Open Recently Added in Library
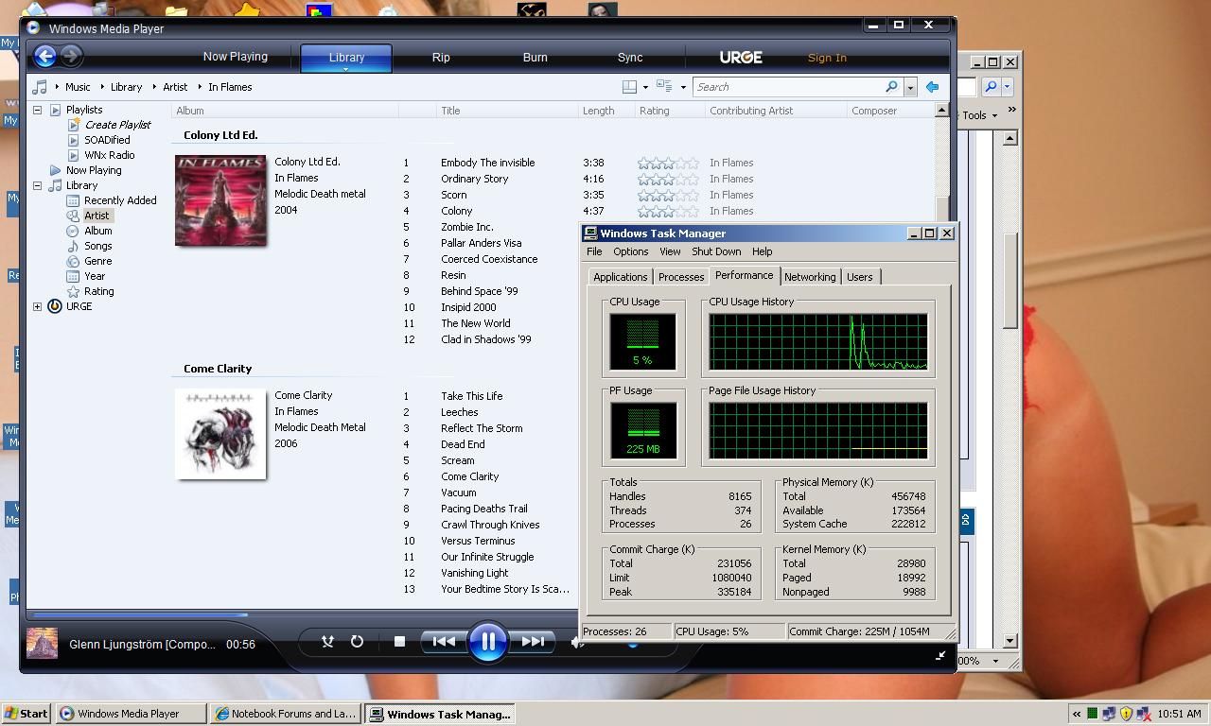Viewport: 1211px width, 726px height. [120, 200]
